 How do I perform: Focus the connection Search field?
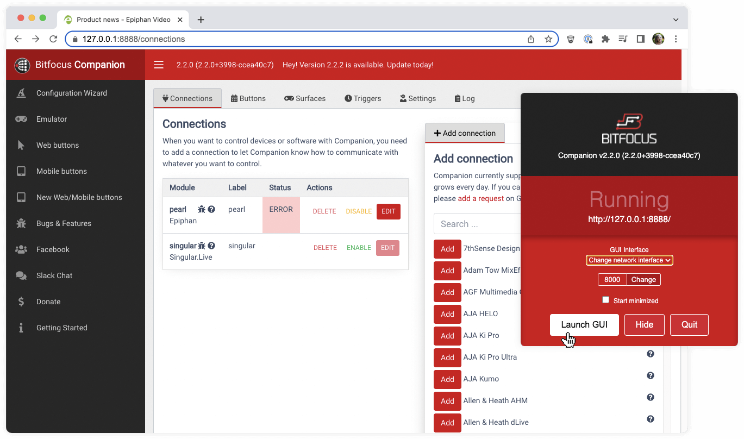click(x=477, y=224)
